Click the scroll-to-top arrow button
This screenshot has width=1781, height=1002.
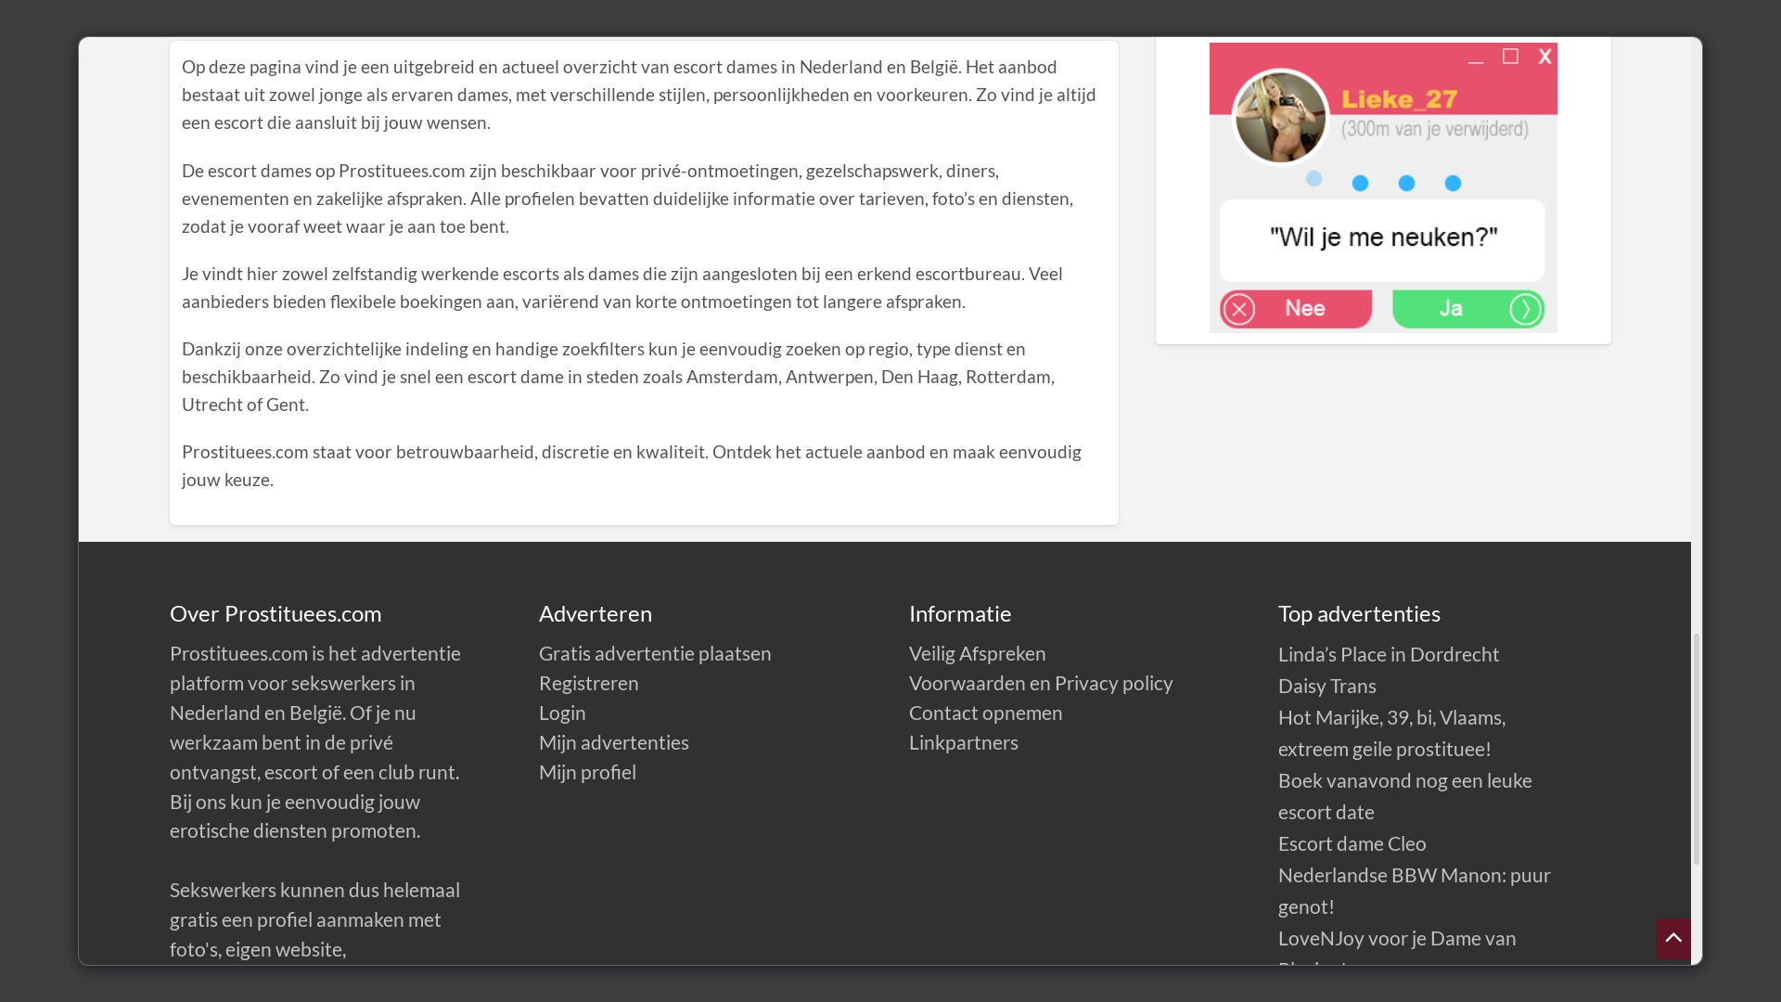click(1673, 938)
